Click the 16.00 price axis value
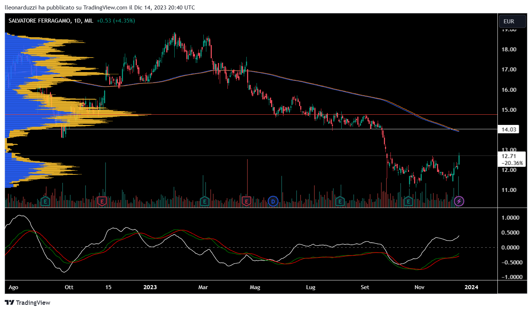The width and height of the screenshot is (532, 311). tap(509, 90)
